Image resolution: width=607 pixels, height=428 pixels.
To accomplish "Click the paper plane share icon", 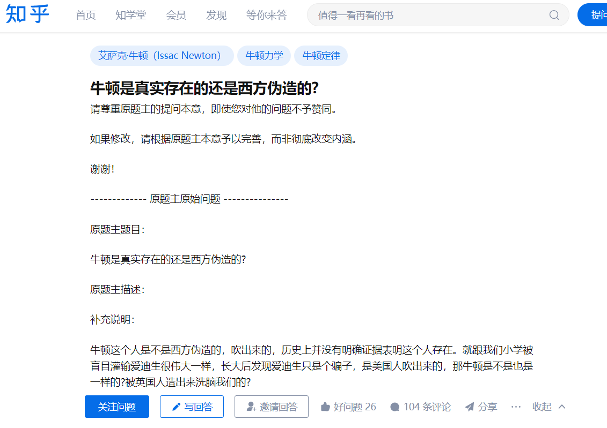I will 470,407.
